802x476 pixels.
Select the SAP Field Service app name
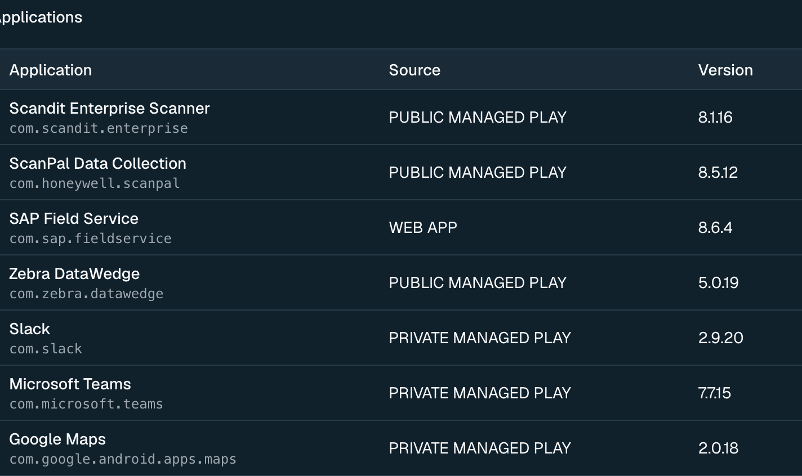tap(74, 218)
